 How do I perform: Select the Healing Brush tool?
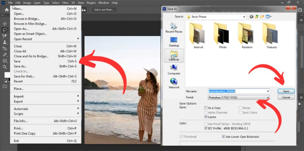5,36
